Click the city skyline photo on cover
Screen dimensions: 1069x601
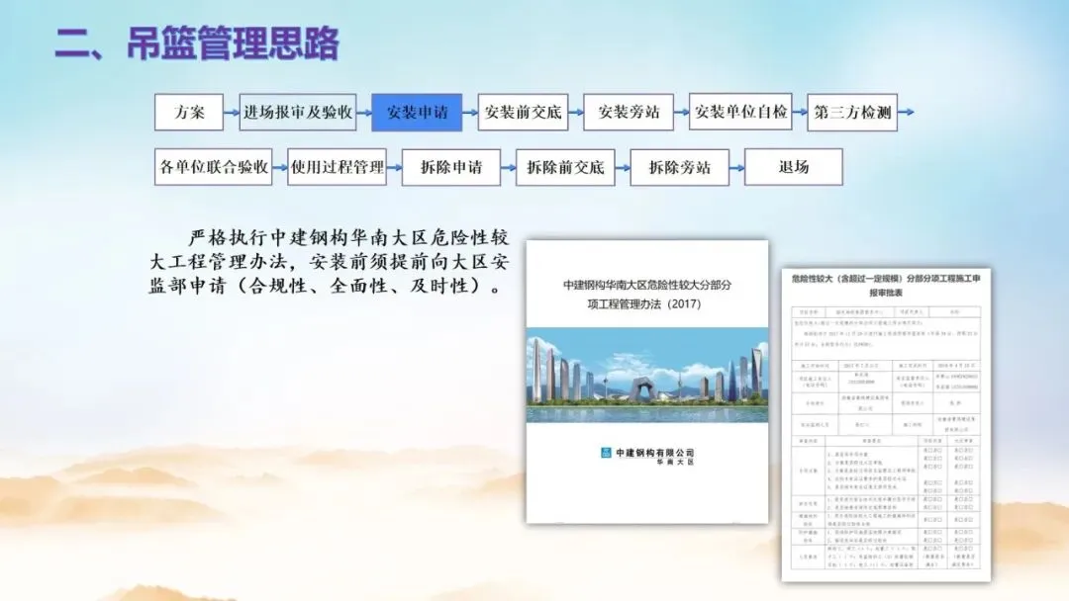point(647,375)
